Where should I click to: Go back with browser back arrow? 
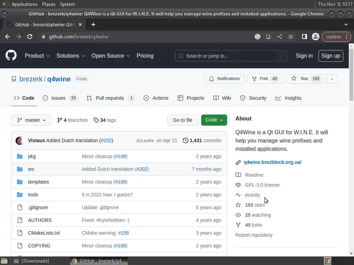[x=8, y=37]
